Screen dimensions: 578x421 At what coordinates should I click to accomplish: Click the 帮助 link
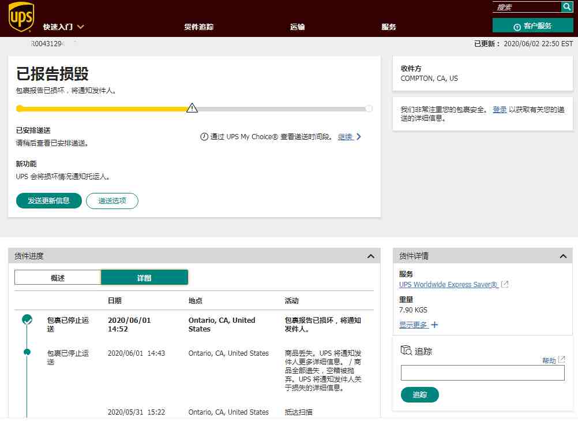(549, 360)
